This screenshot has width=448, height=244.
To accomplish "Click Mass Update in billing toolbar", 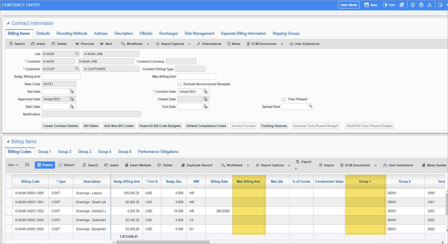I will (434, 165).
